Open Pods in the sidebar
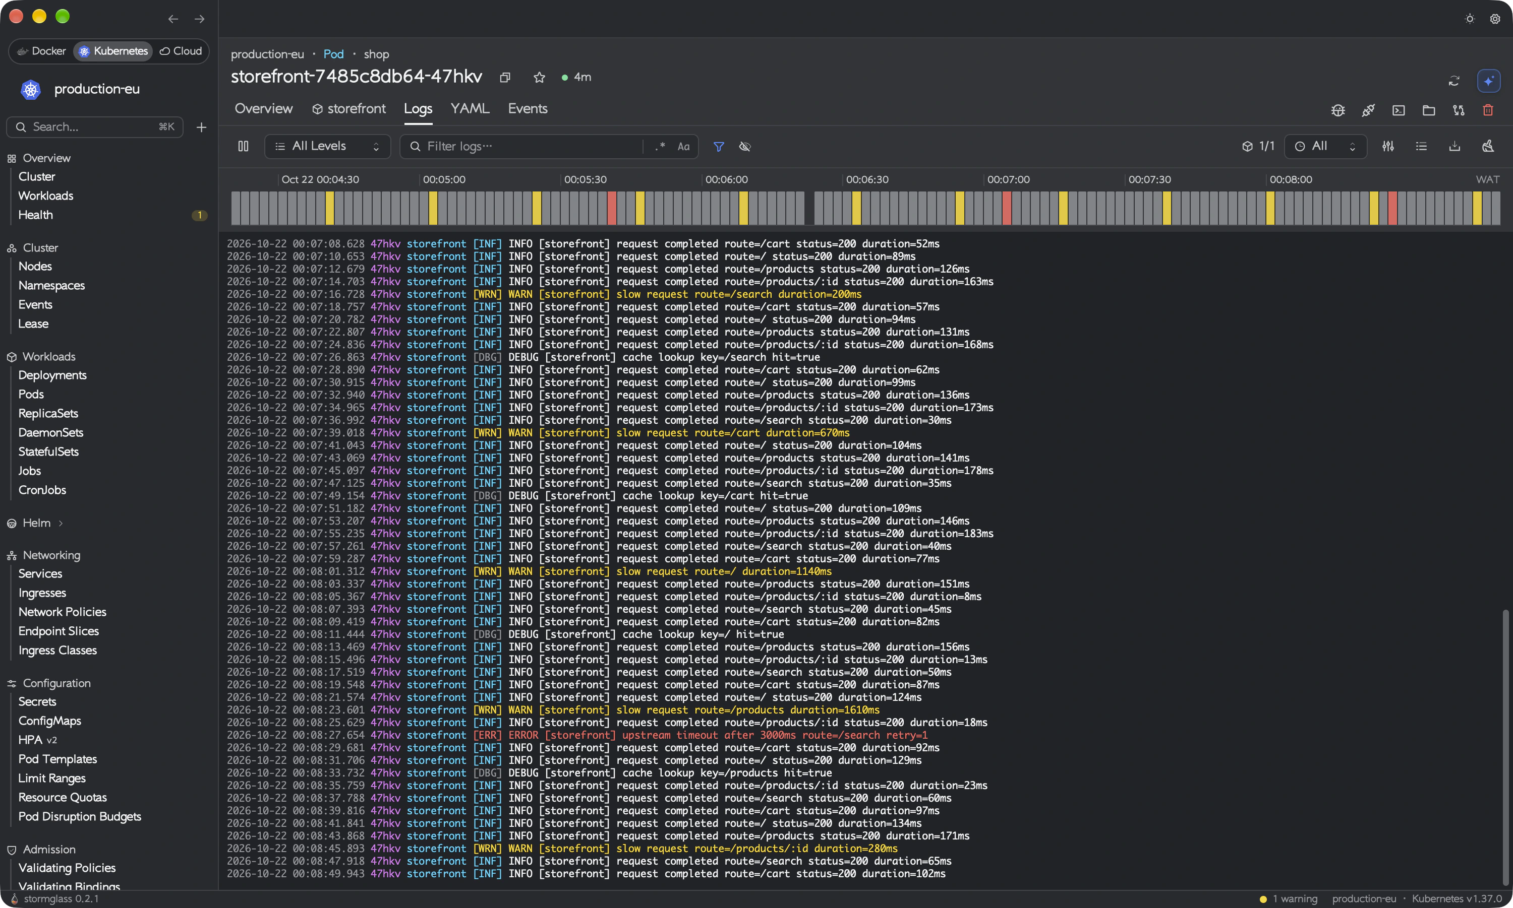 pyautogui.click(x=31, y=394)
